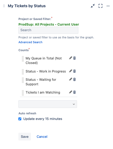The image size is (113, 149).
Task: Delete the Tickets I am Watching count
Action: pos(75,92)
